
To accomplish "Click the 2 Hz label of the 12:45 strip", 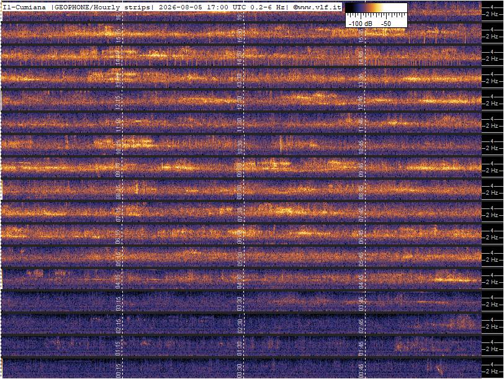I will [492, 104].
